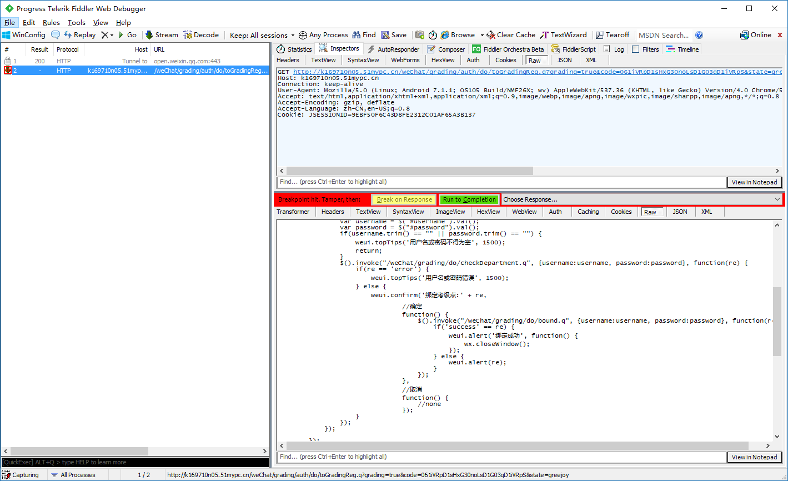Click the Fiddler application title icon
Viewport: 788px width, 481px height.
pos(9,8)
